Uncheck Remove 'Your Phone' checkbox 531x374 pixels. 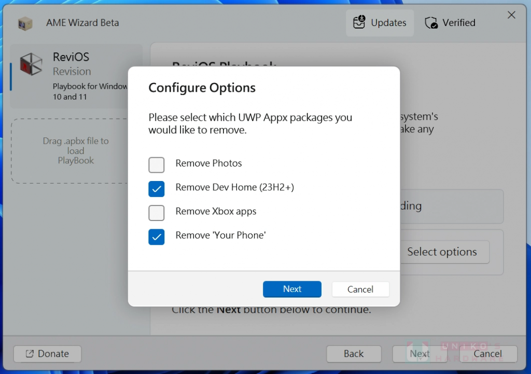[157, 237]
